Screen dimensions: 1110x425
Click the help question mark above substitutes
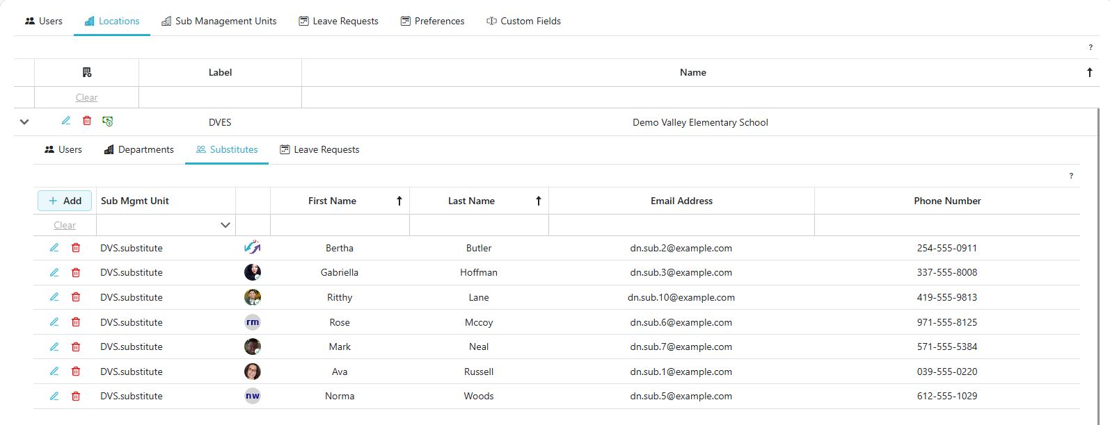point(1071,176)
